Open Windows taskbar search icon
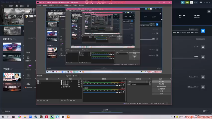This screenshot has width=212, height=119. point(8,117)
